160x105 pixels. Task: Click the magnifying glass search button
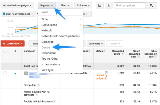(151, 5)
